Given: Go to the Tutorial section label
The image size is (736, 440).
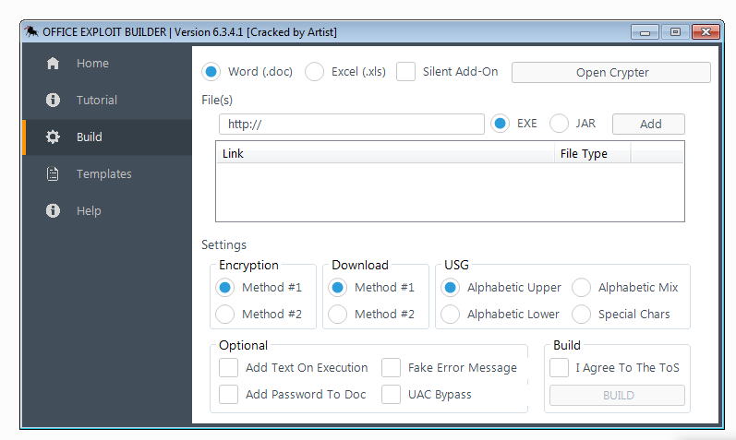Looking at the screenshot, I should (97, 101).
